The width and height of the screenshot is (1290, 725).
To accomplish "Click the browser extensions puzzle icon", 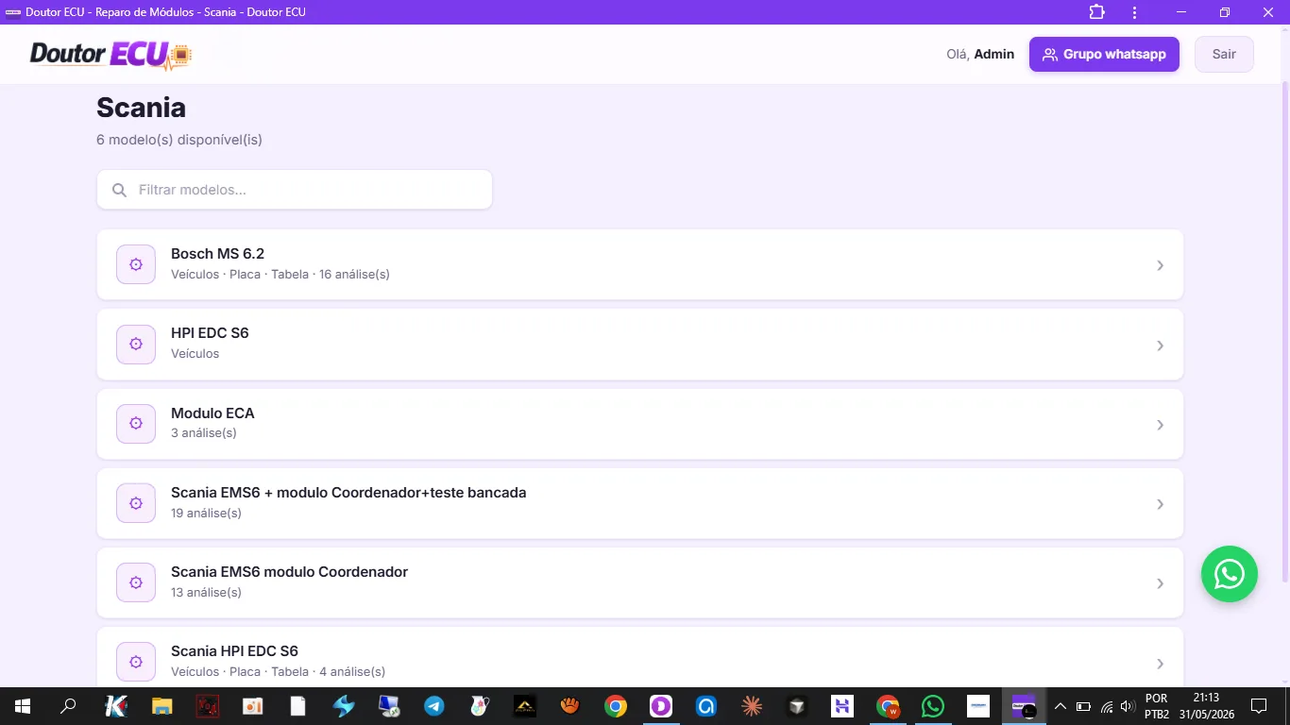I will click(x=1096, y=12).
